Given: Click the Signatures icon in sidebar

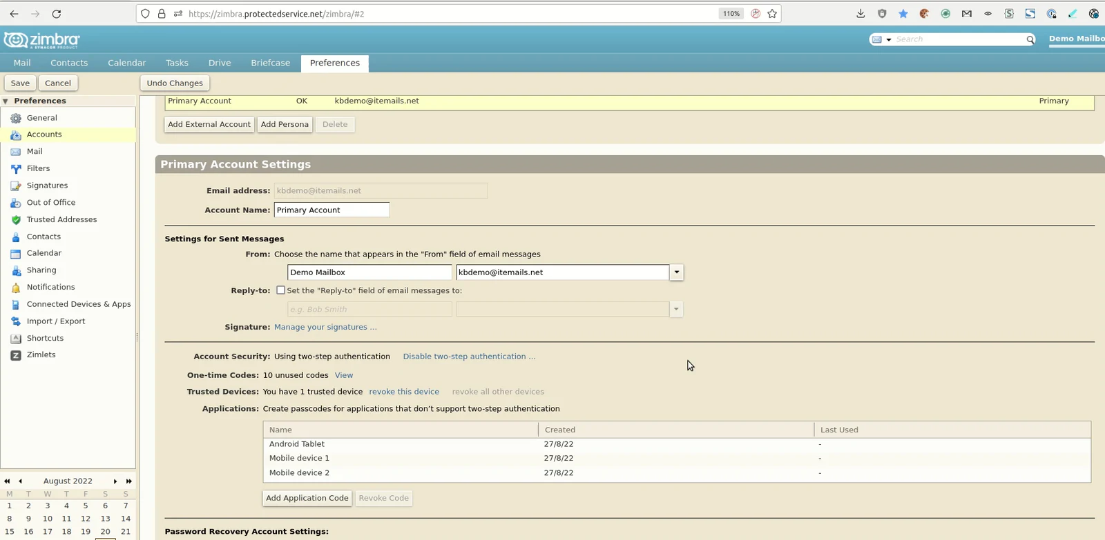Looking at the screenshot, I should (16, 186).
